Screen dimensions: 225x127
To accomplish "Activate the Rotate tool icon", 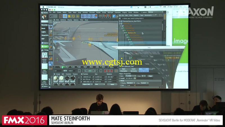I will point(73,16).
